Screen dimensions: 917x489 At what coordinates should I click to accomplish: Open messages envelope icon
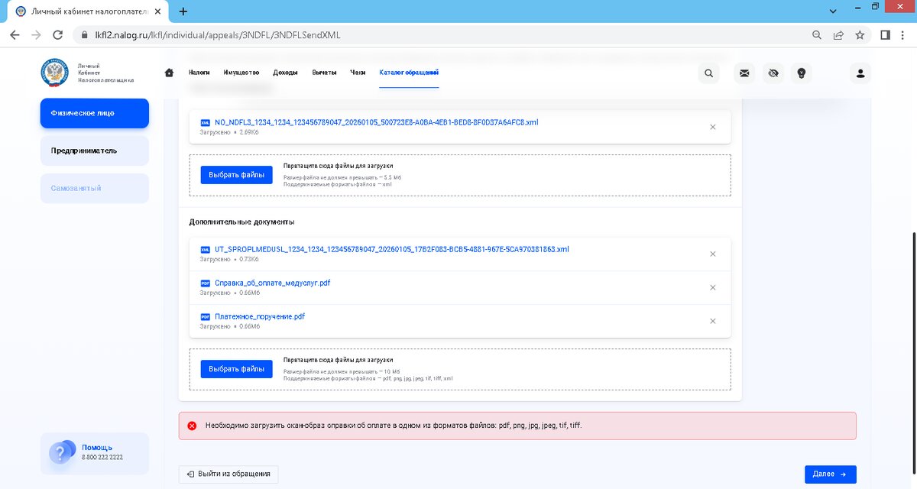coord(744,73)
